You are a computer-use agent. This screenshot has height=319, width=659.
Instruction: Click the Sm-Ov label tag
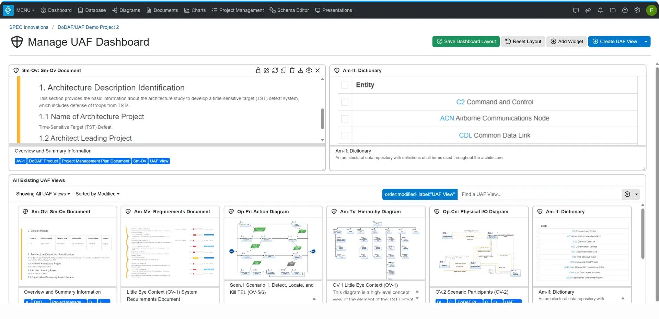coord(139,161)
